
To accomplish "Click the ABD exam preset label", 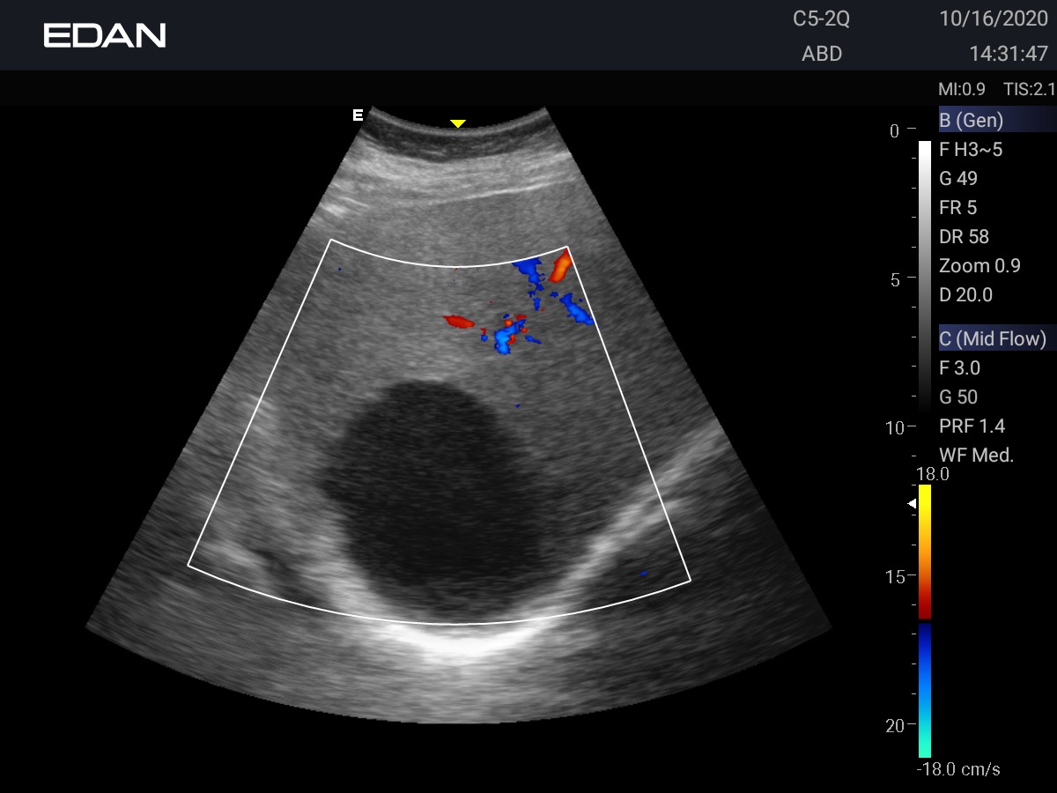I will tap(822, 54).
